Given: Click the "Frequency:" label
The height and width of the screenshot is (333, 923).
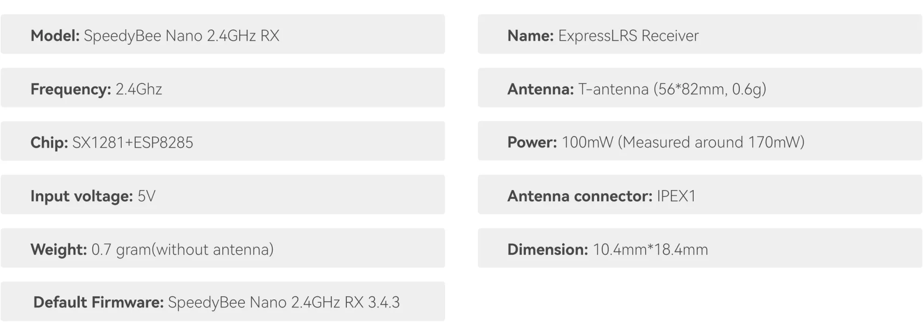Looking at the screenshot, I should coord(70,89).
